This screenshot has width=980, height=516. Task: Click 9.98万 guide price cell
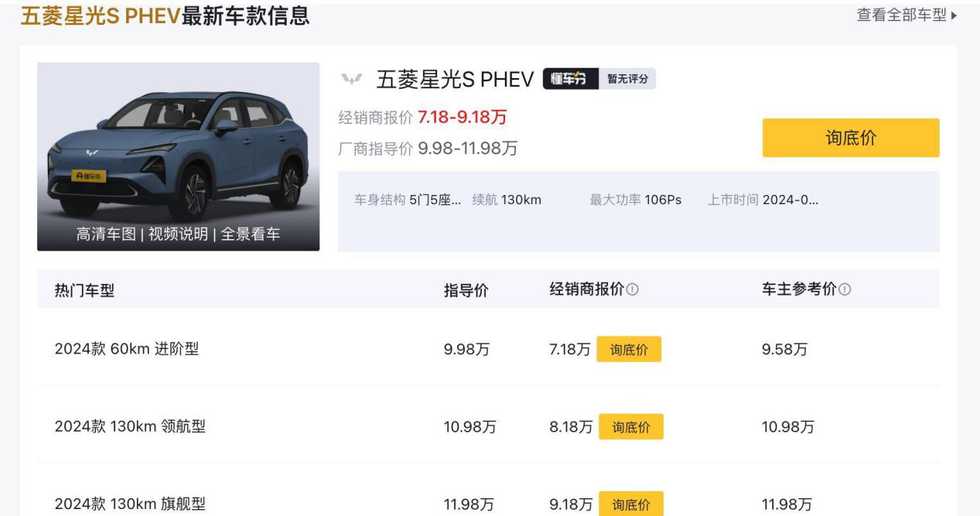pos(466,350)
